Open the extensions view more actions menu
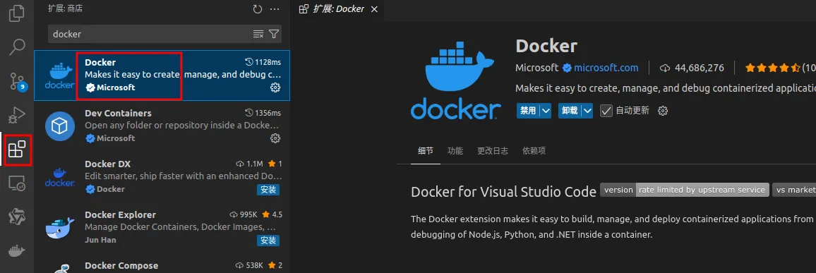The height and width of the screenshot is (273, 816). tap(275, 9)
